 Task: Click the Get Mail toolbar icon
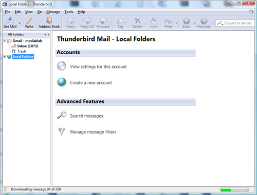click(10, 21)
